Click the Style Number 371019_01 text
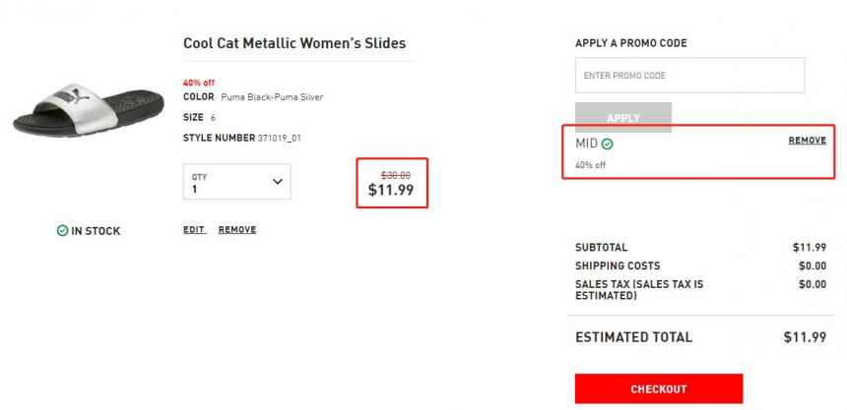Screen dimensions: 847x410 click(x=242, y=138)
